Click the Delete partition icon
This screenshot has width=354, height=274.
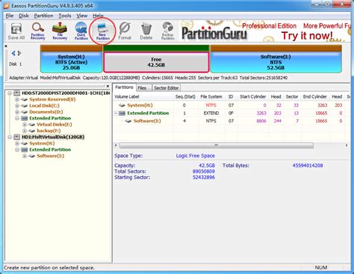tap(146, 31)
